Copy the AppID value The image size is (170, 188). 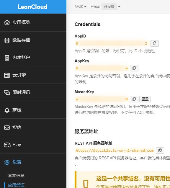point(155,43)
